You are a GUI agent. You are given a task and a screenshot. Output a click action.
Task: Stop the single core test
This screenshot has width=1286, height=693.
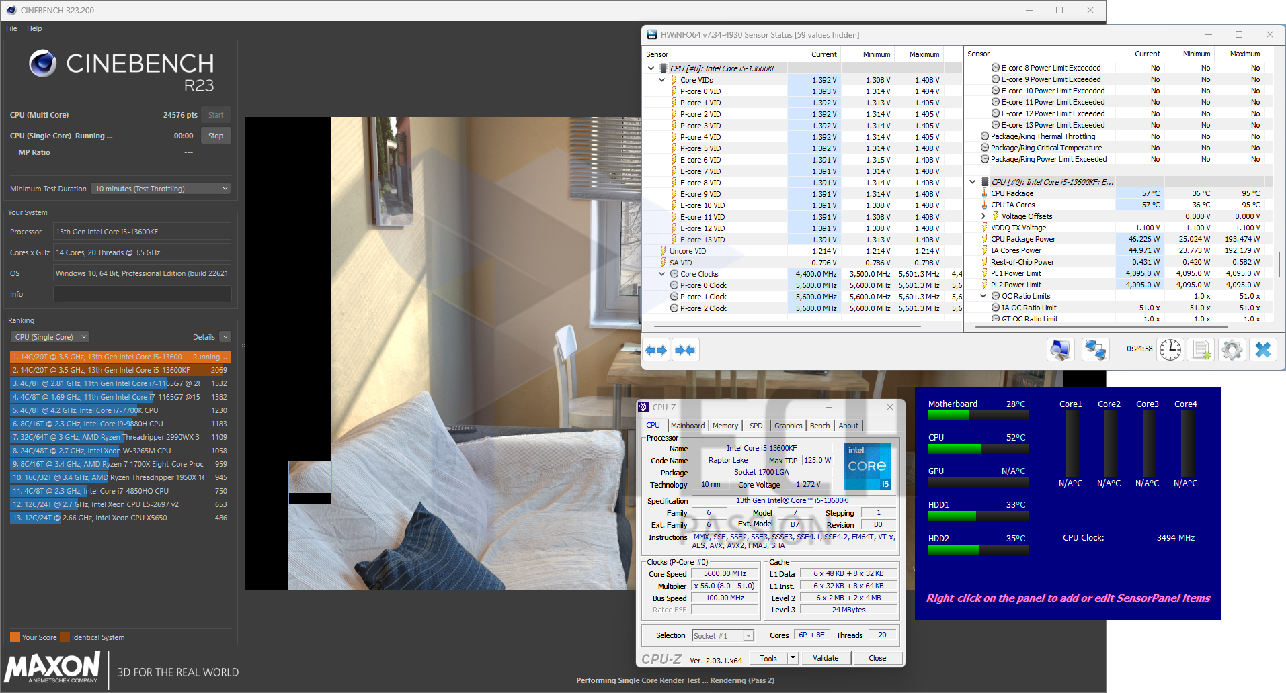coord(216,136)
